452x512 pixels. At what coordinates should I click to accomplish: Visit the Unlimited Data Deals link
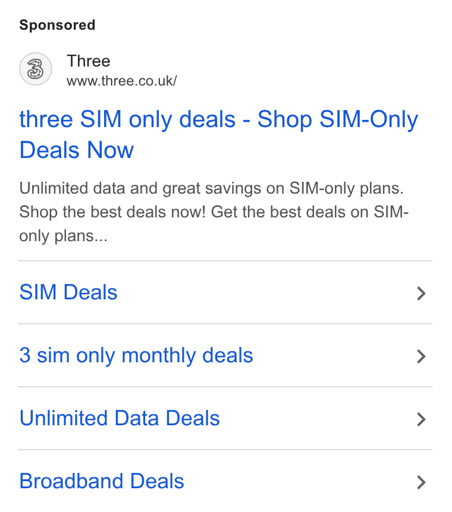[x=120, y=418]
